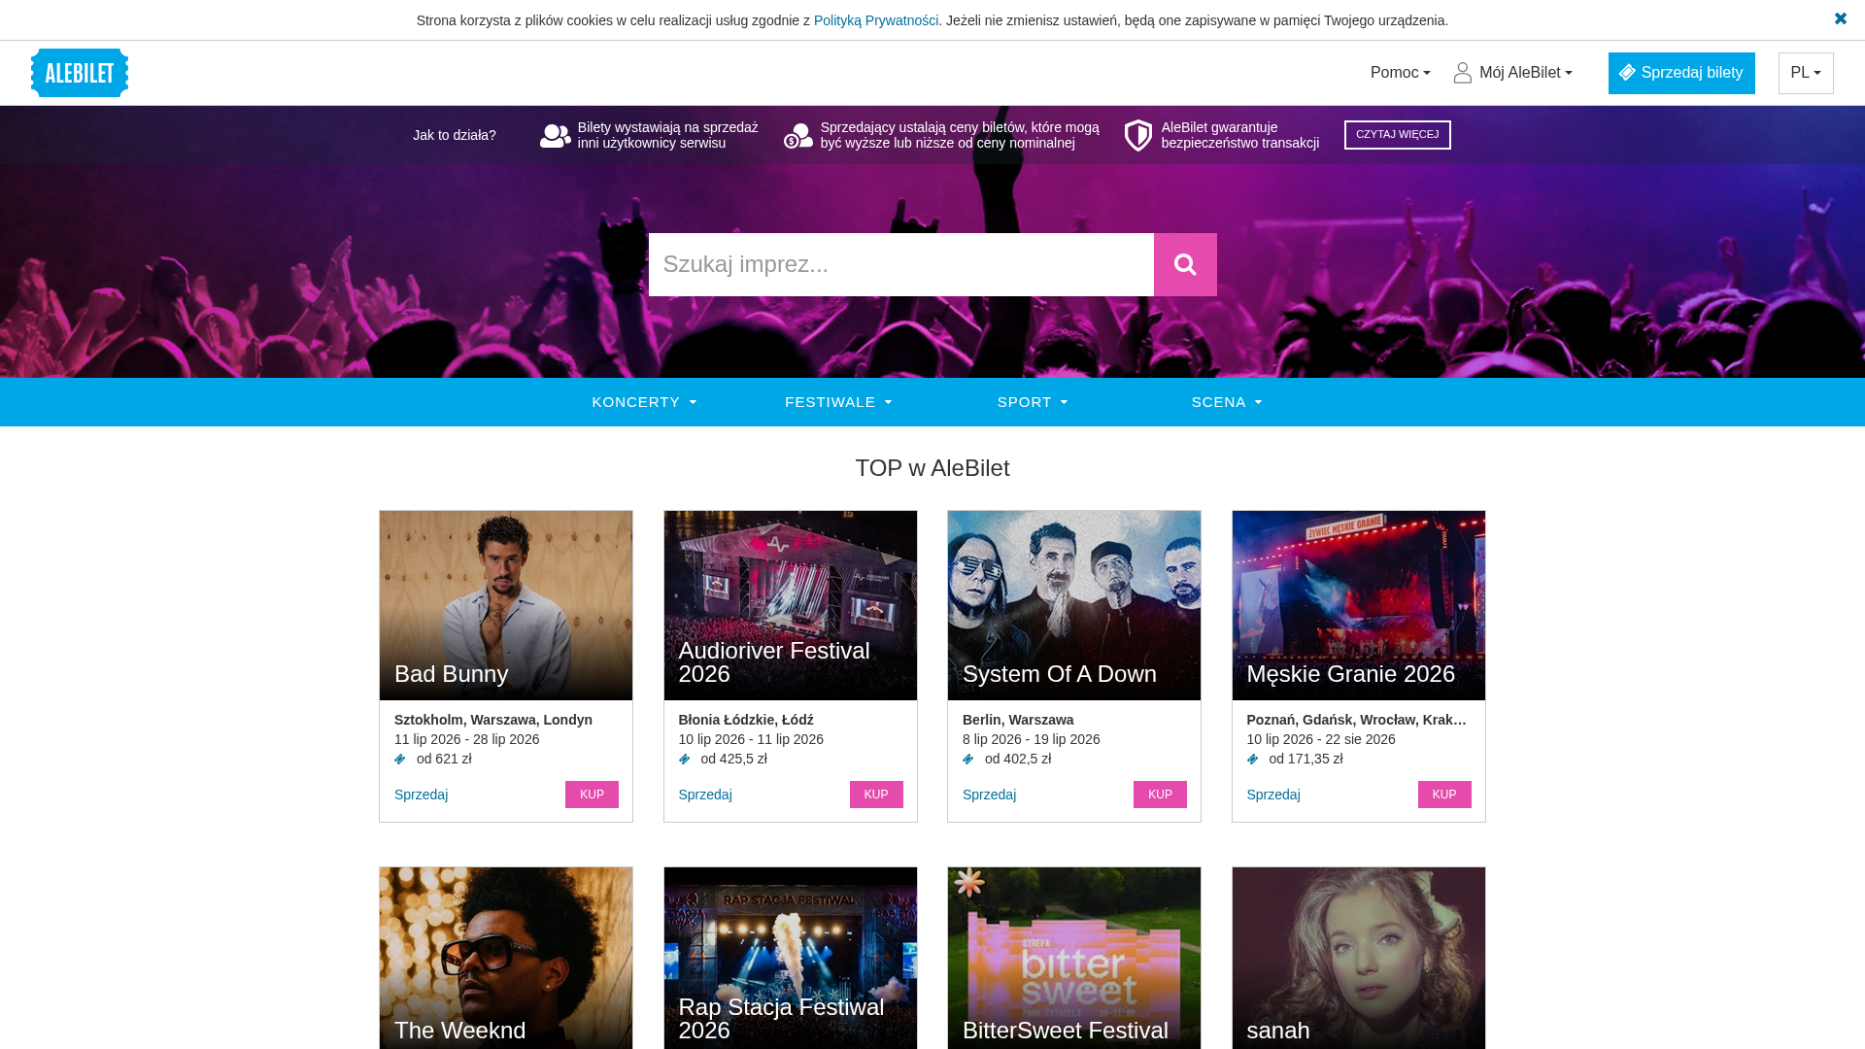Open the Pomoc dropdown
The width and height of the screenshot is (1865, 1049).
click(1400, 73)
